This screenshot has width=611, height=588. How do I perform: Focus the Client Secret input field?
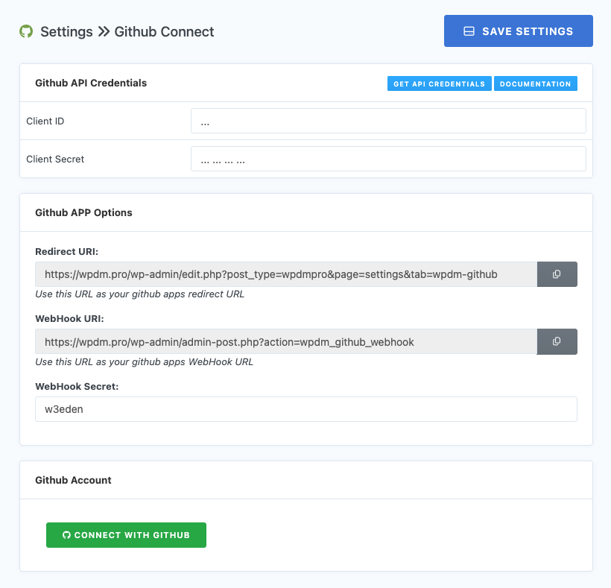click(388, 158)
